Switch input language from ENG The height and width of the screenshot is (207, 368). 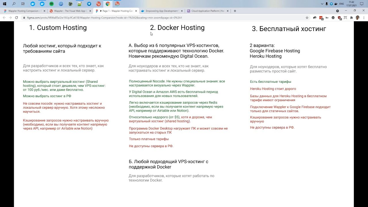pos(342,4)
